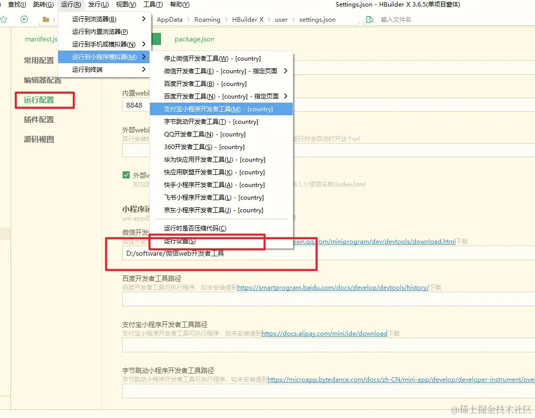535x418 pixels.
Task: Choose 字节跳动开发者工具(T) entry
Action: [x=221, y=122]
